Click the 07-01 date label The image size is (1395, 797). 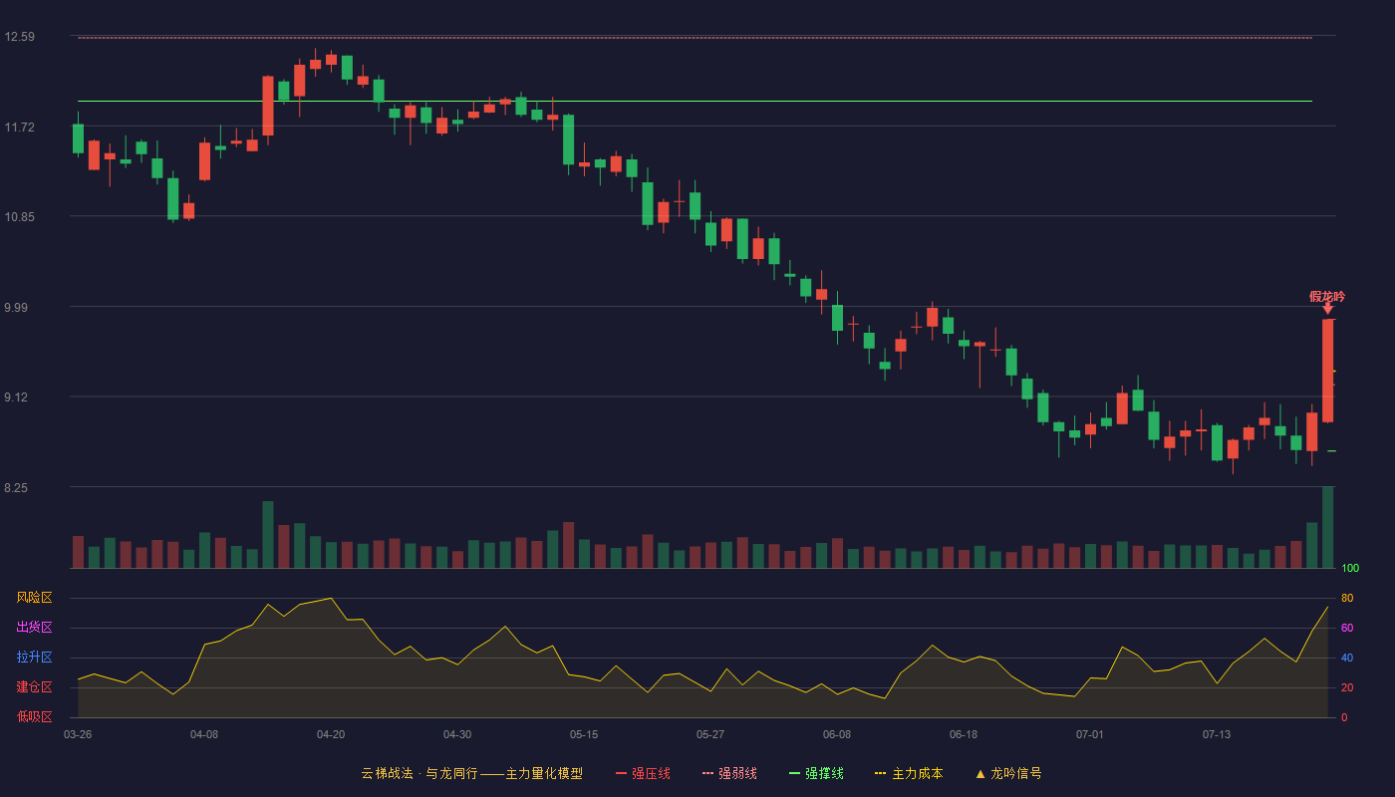pyautogui.click(x=1090, y=734)
